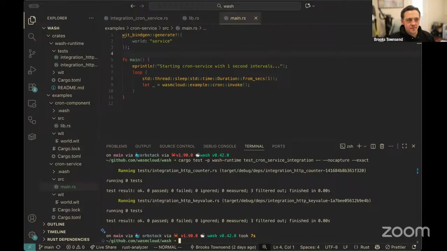Screen dimensions: 447x251
Task: Switch to integration_cron_service.rs tab
Action: coord(139,18)
